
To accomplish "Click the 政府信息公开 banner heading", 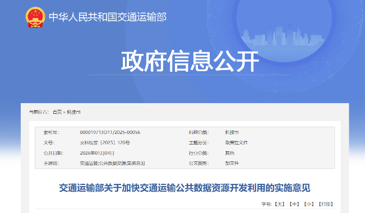I will pyautogui.click(x=190, y=61).
